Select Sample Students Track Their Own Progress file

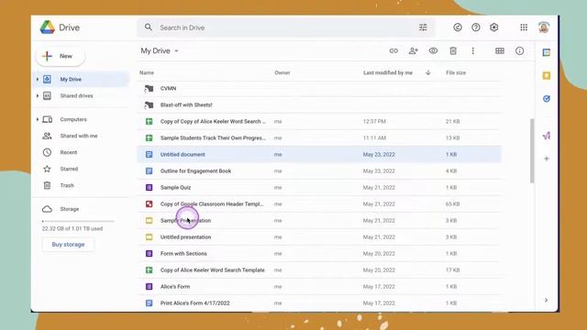click(x=319, y=138)
